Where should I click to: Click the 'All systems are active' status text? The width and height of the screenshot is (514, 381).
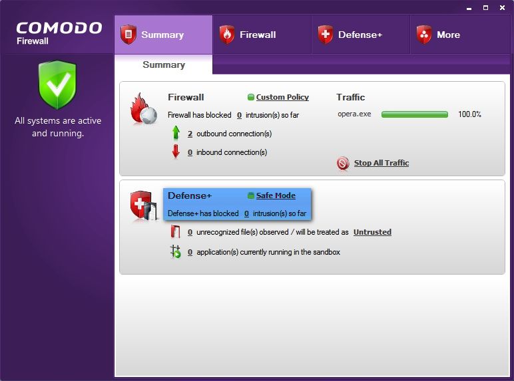pyautogui.click(x=58, y=127)
